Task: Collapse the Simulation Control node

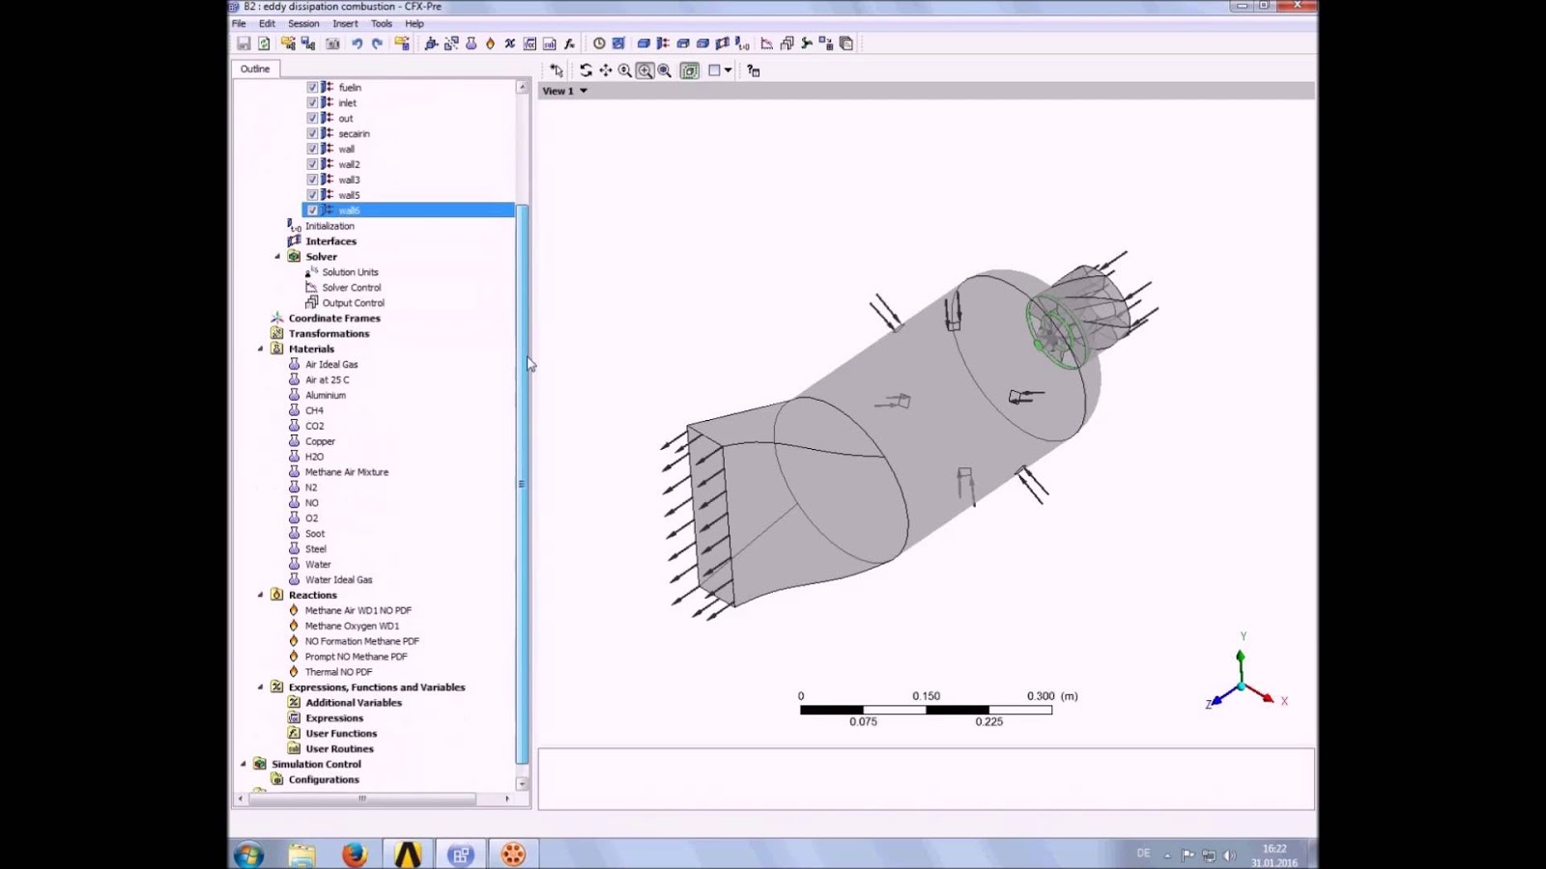Action: [x=243, y=764]
